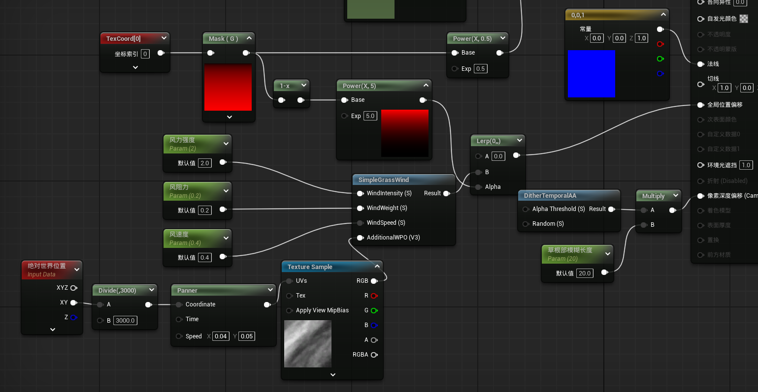Click the WindSpeed (S) input pin
This screenshot has height=392, width=758.
360,223
